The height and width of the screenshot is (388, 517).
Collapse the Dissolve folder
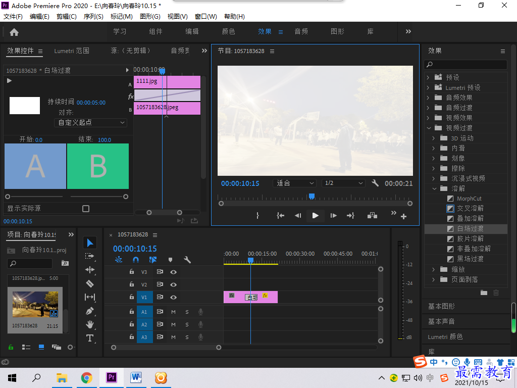click(x=434, y=189)
